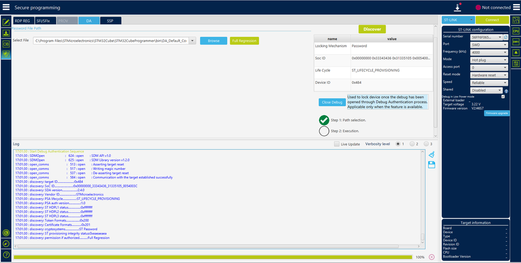Image resolution: width=521 pixels, height=263 pixels.
Task: Toggle the Live Update checkbox
Action: [337, 144]
